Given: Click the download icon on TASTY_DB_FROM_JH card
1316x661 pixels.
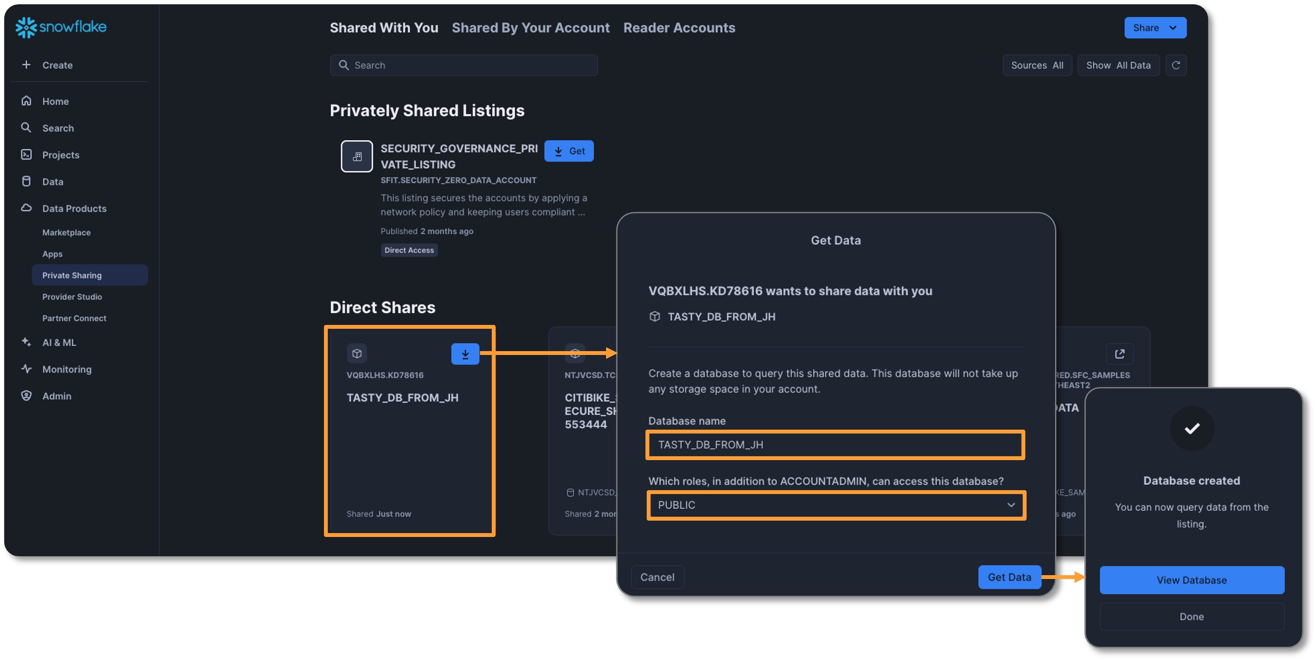Looking at the screenshot, I should 465,354.
